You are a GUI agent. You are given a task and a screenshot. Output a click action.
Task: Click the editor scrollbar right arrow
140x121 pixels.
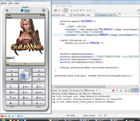137,86
